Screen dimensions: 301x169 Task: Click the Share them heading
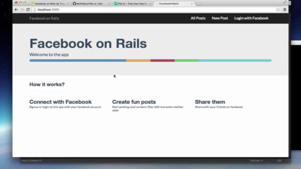pos(210,102)
